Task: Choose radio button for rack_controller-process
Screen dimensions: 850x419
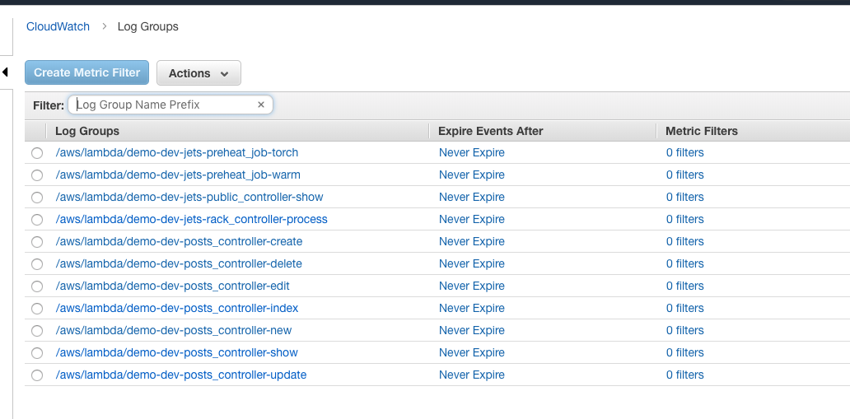Action: pyautogui.click(x=37, y=220)
